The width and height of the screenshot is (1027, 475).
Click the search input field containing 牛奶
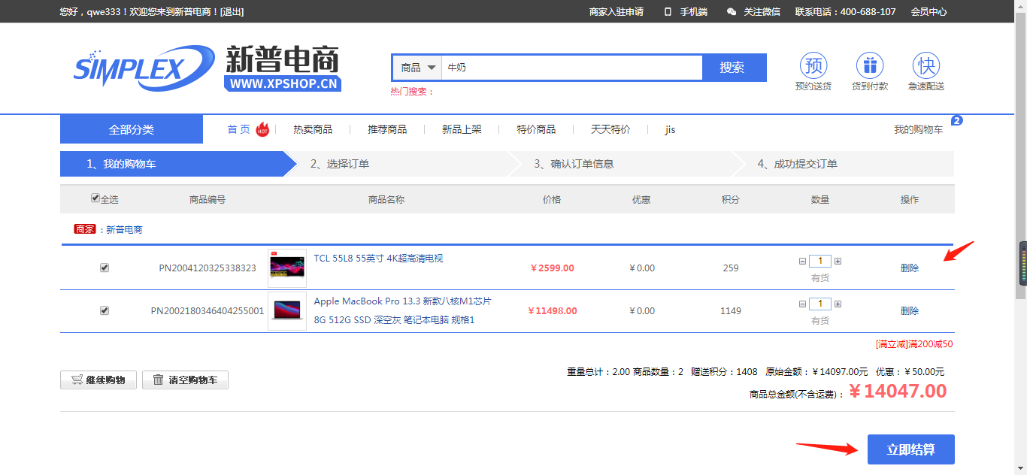[x=571, y=68]
